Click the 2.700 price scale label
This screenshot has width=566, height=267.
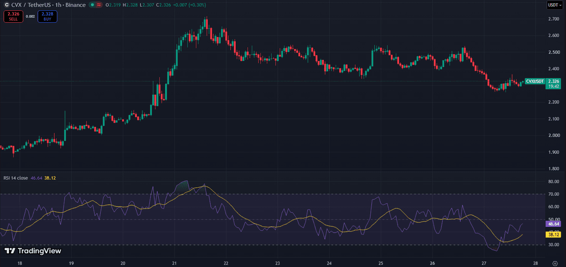[x=554, y=19]
